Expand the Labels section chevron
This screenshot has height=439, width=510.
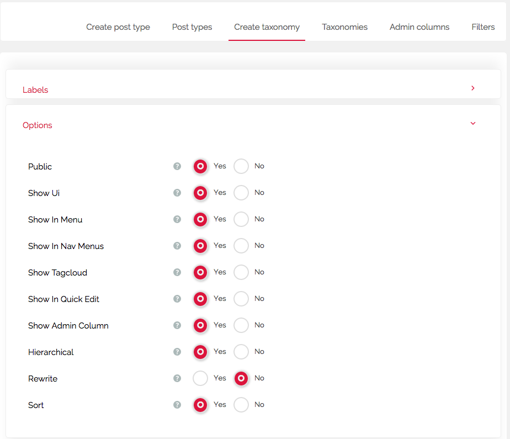(x=473, y=88)
